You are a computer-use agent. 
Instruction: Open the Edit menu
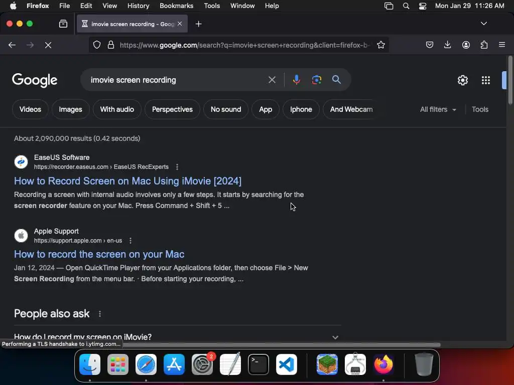pyautogui.click(x=86, y=6)
